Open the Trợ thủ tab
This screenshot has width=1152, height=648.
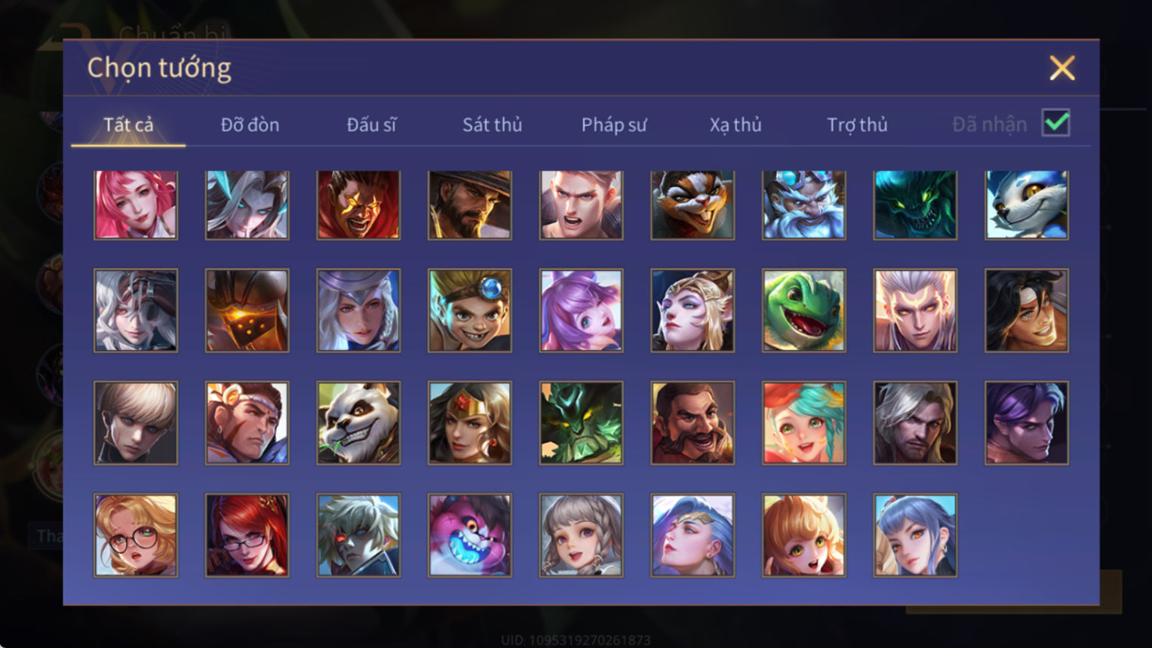857,124
